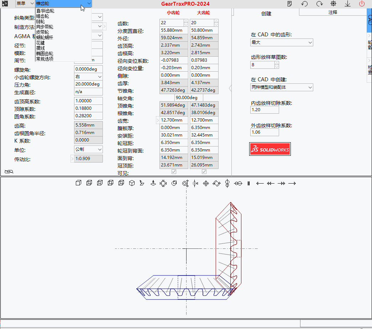372x329 pixels.
Task: Select 常规选项 from the list
Action: pos(44,59)
